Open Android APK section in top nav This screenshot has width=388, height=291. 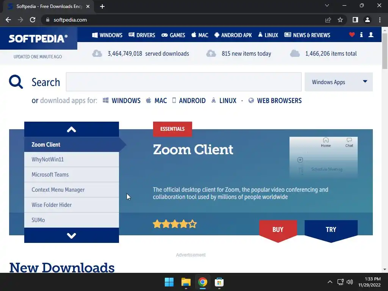pyautogui.click(x=233, y=35)
